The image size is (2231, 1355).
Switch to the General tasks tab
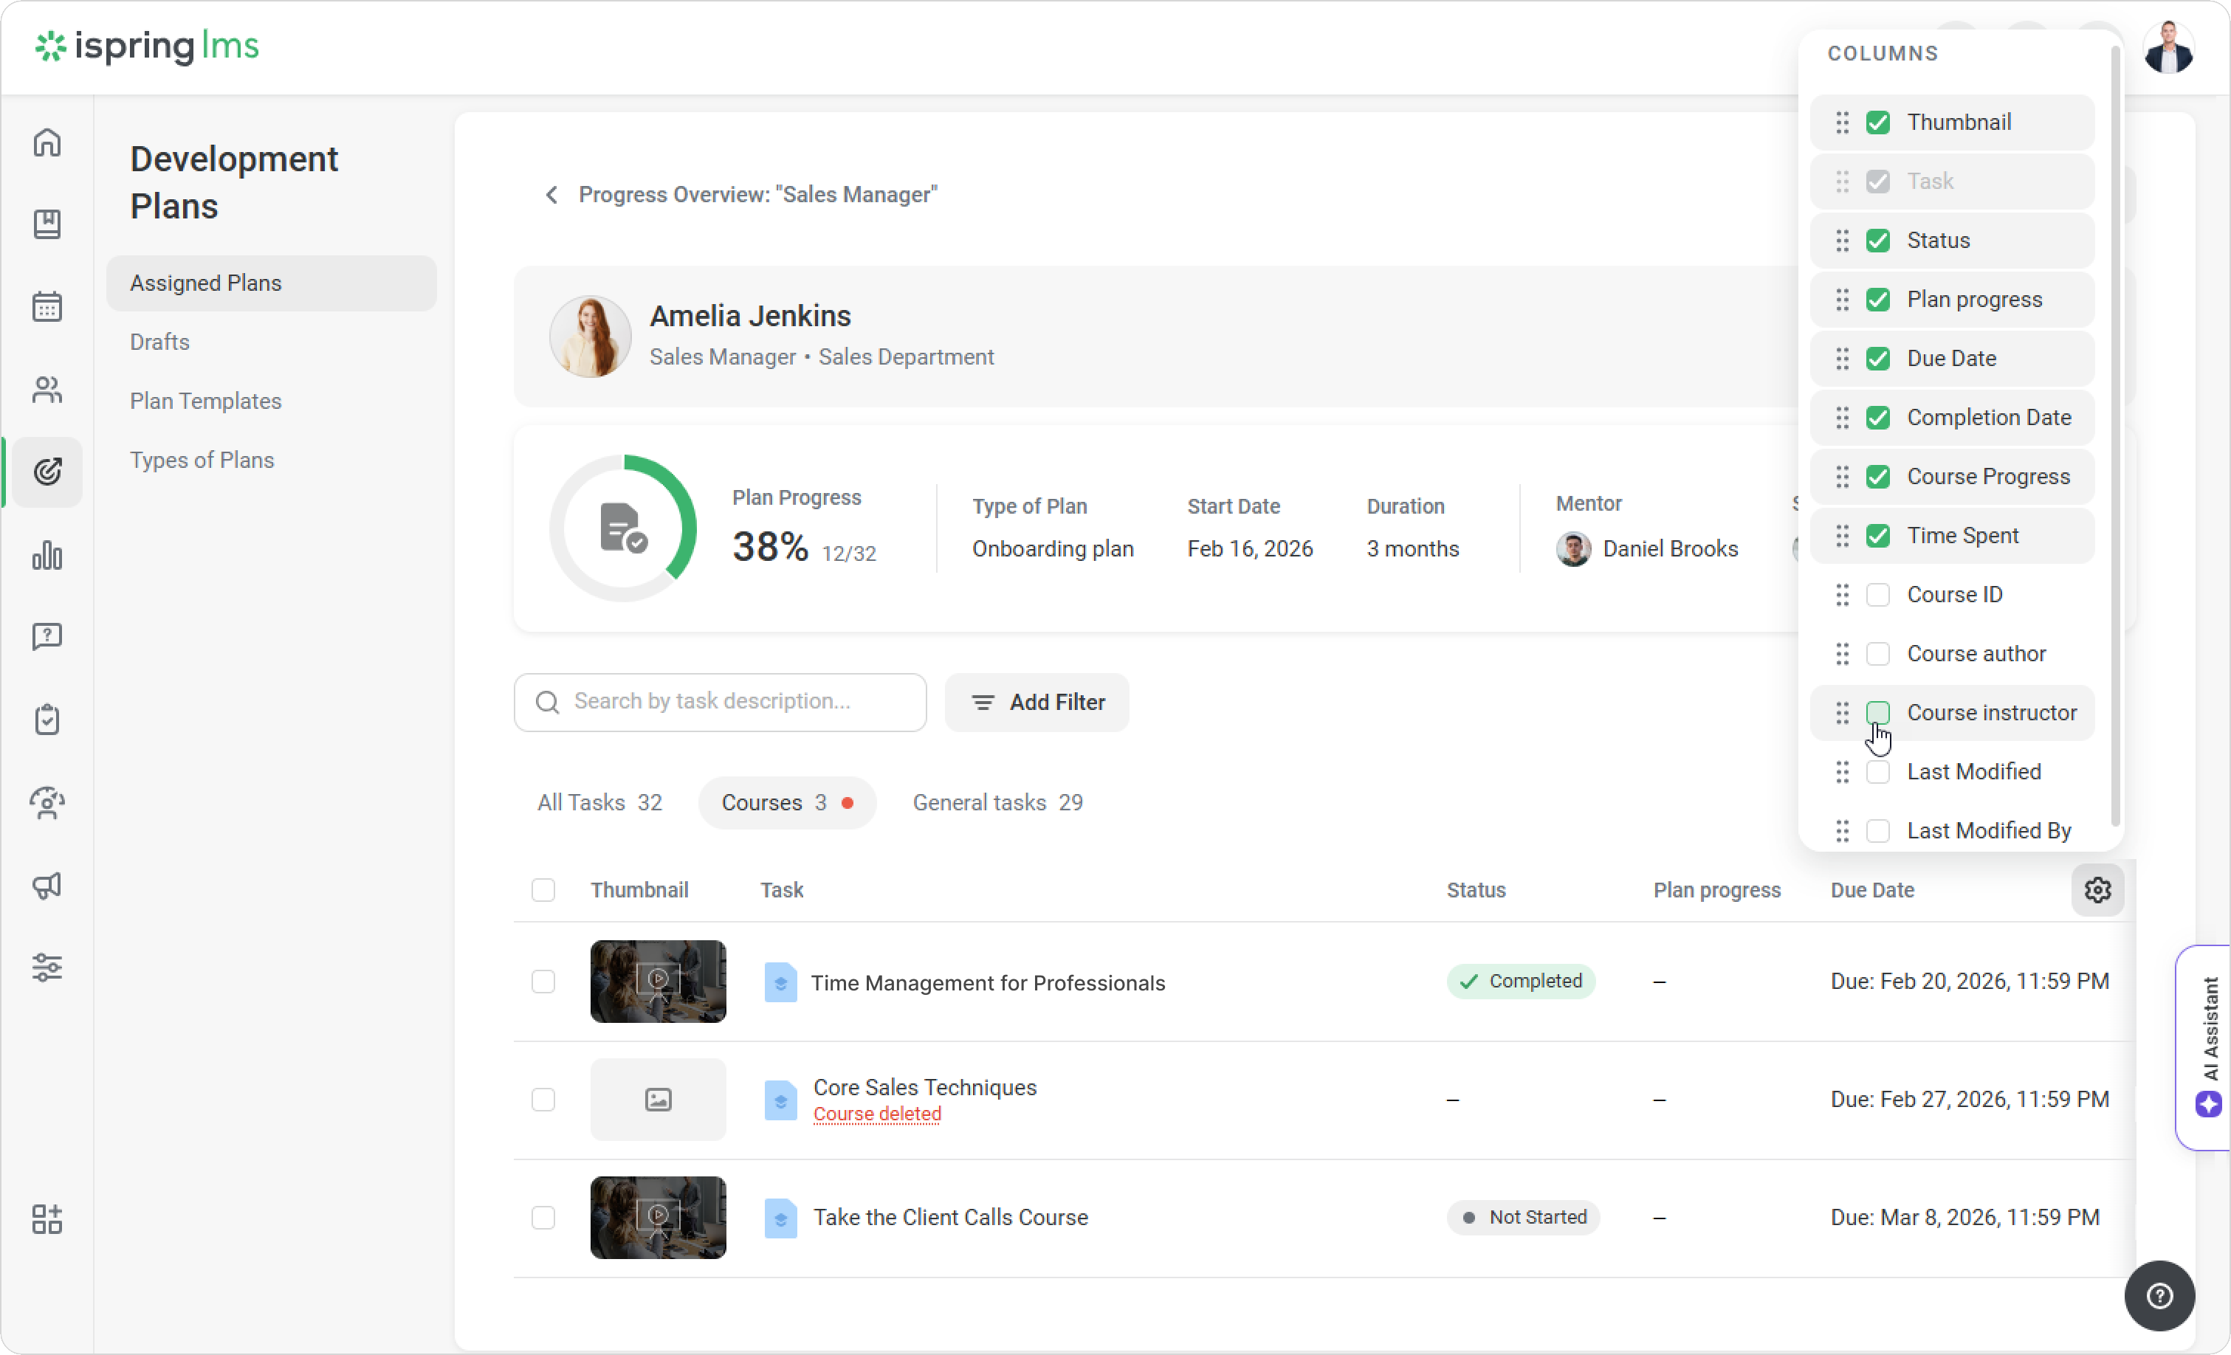tap(997, 802)
